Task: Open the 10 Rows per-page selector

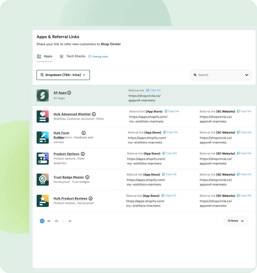Action: (236, 221)
